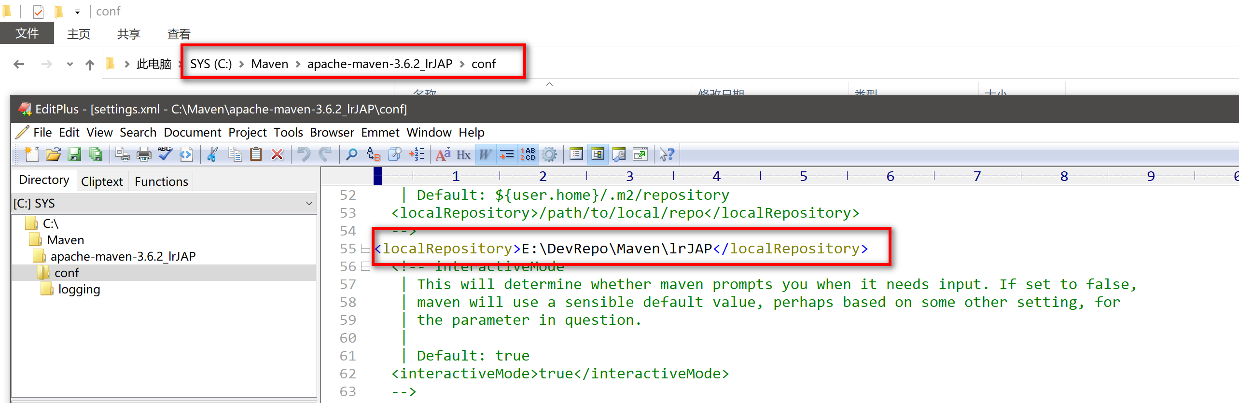Click the E:\DevRepo\Maven\lrJAP path text
The image size is (1239, 403).
point(617,249)
